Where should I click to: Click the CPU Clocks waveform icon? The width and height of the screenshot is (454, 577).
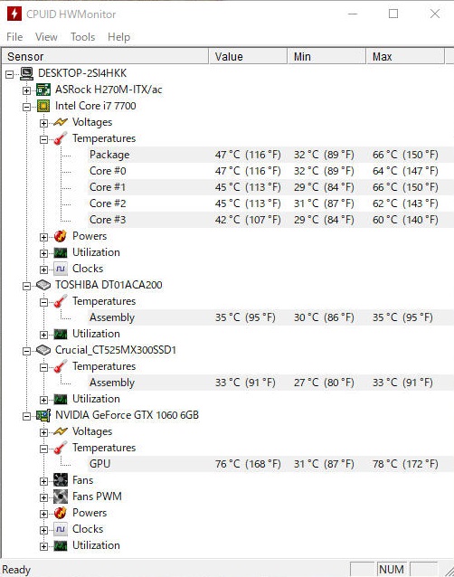click(61, 269)
